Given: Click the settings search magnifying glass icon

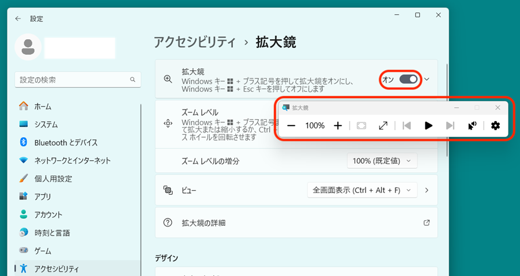Looking at the screenshot, I should tap(132, 80).
